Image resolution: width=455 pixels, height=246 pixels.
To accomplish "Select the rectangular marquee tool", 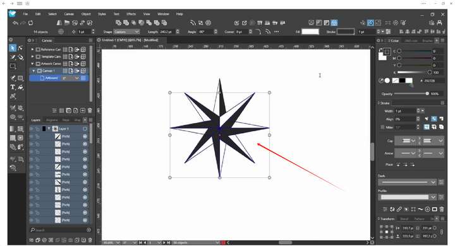I will coord(13,66).
